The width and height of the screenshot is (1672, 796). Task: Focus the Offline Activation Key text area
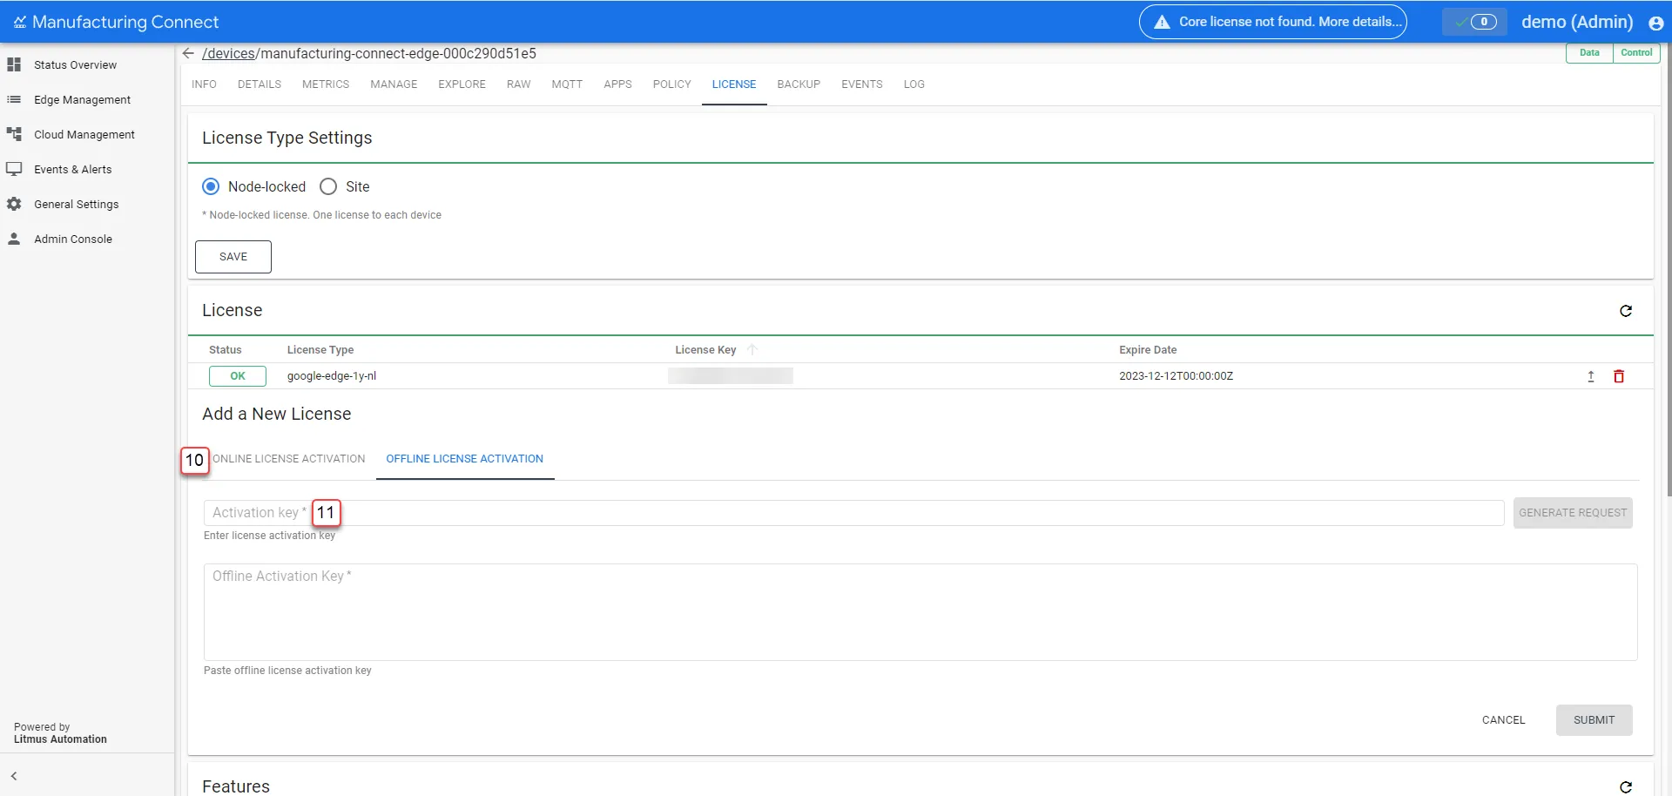click(x=920, y=612)
